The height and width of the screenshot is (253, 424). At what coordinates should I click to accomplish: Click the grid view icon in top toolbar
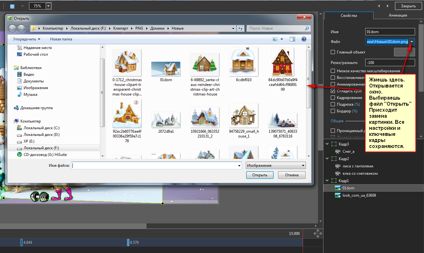[x=12, y=6]
